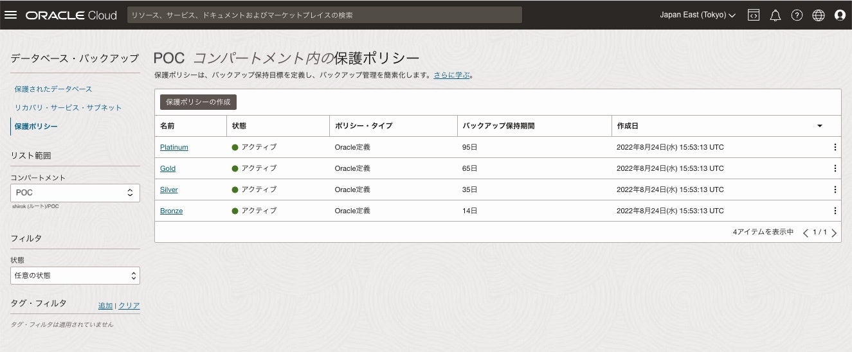This screenshot has width=852, height=352.
Task: Open the さらに学ぶ link
Action: pos(451,75)
